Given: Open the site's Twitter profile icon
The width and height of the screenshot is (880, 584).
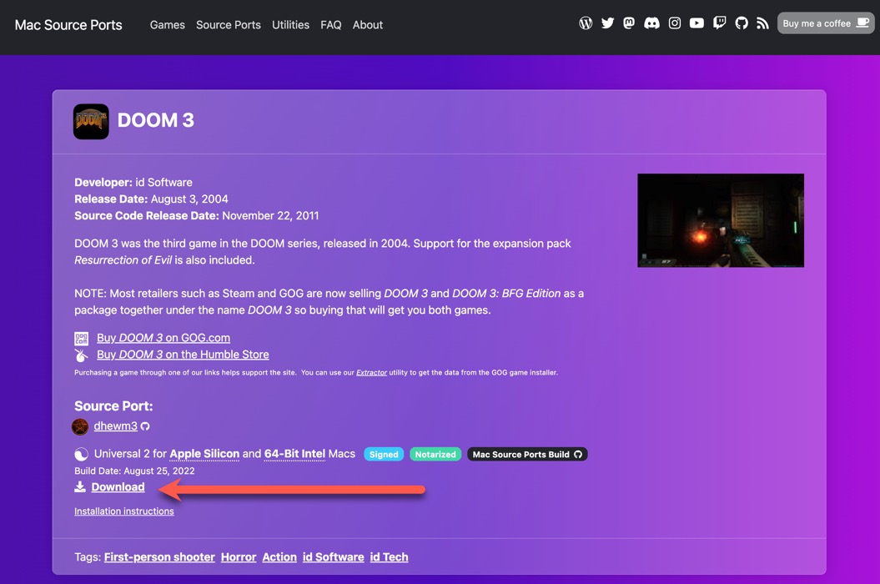Looking at the screenshot, I should click(607, 23).
